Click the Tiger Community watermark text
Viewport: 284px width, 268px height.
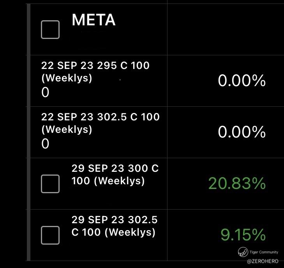tap(264, 252)
